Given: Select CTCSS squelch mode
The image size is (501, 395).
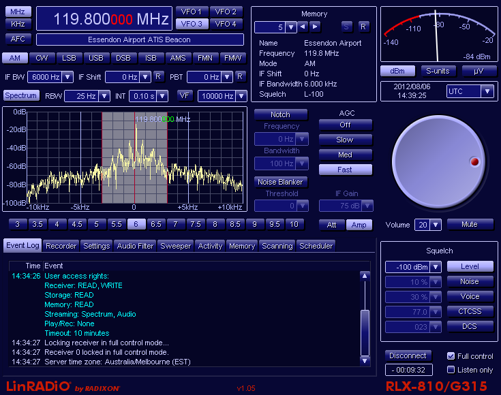Looking at the screenshot, I should (470, 311).
